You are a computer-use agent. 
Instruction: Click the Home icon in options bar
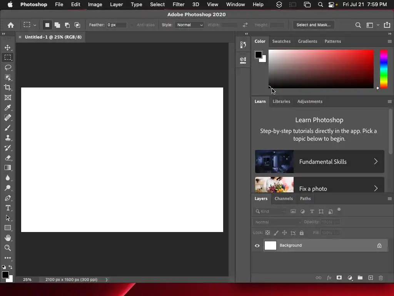tap(10, 25)
